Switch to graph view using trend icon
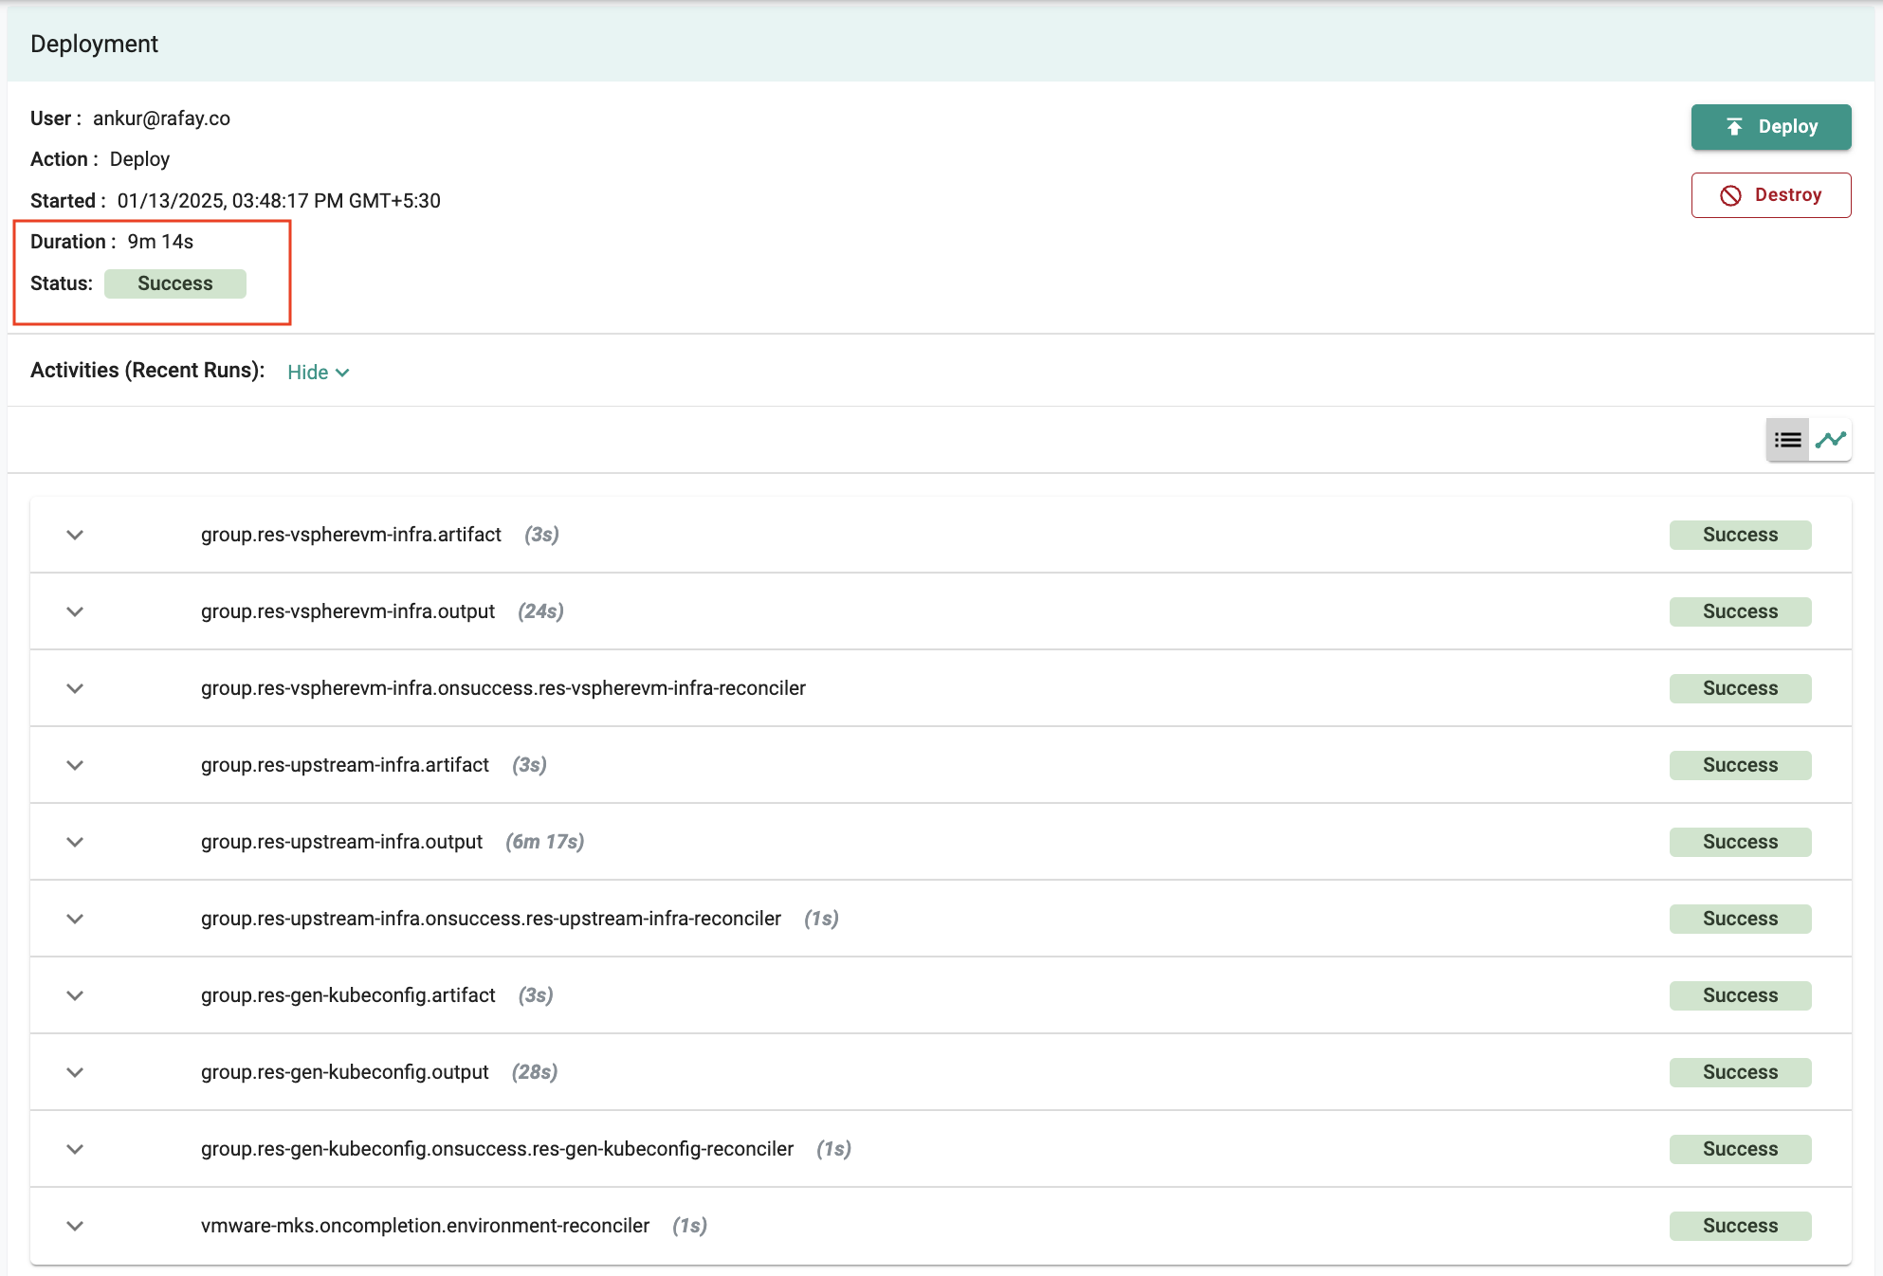The width and height of the screenshot is (1883, 1276). point(1835,437)
